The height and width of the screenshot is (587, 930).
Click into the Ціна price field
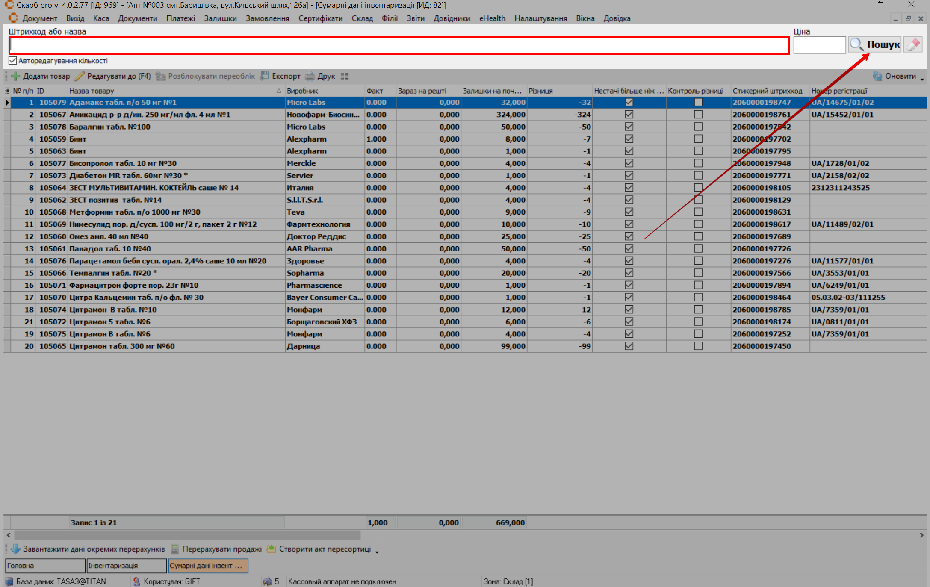point(819,45)
